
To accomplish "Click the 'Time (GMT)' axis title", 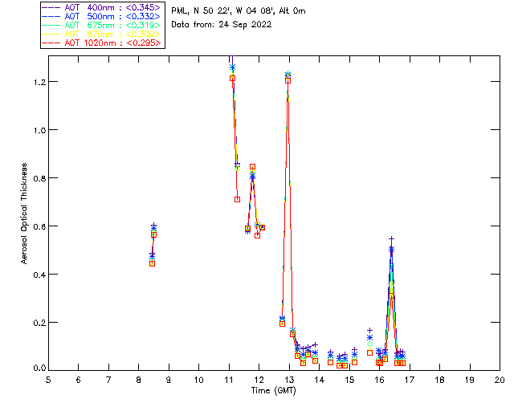I will click(x=273, y=391).
